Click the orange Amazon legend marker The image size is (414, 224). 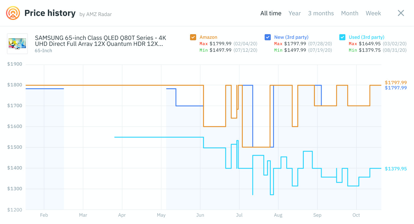tap(193, 37)
